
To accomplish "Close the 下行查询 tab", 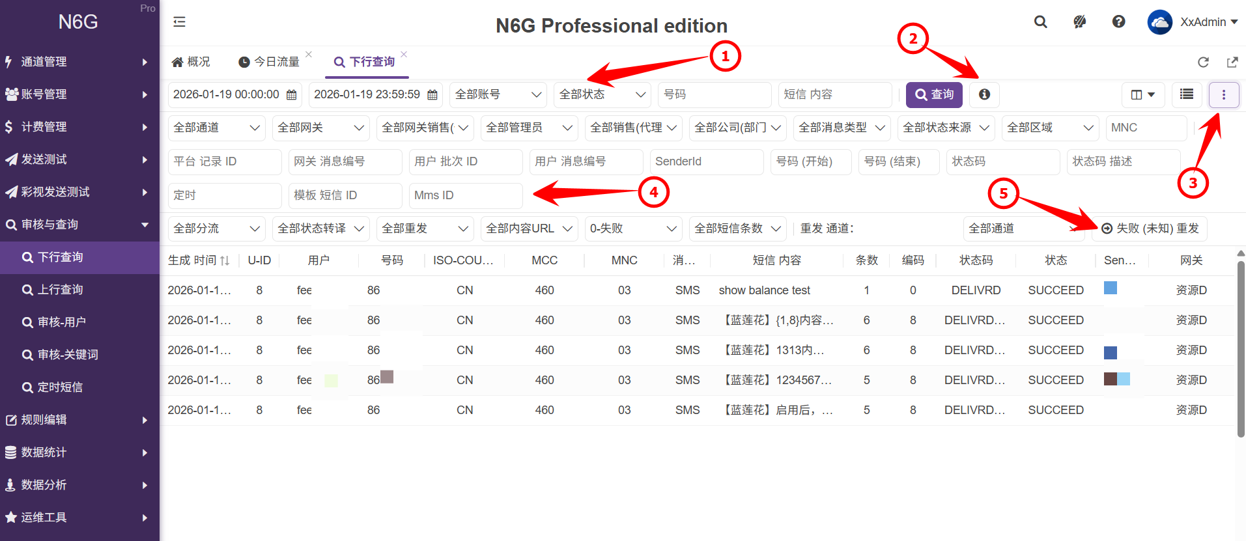I will pos(404,54).
